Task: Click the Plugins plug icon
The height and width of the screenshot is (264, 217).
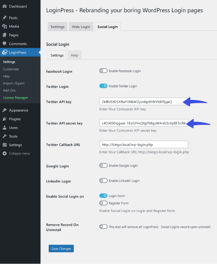Action: 4,119
